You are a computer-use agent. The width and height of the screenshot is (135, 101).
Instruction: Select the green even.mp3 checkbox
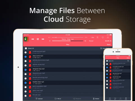26,91
